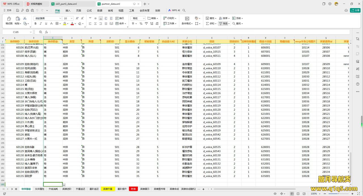This screenshot has width=363, height=196.
Task: Click the increase font size icon
Action: pos(78,18)
